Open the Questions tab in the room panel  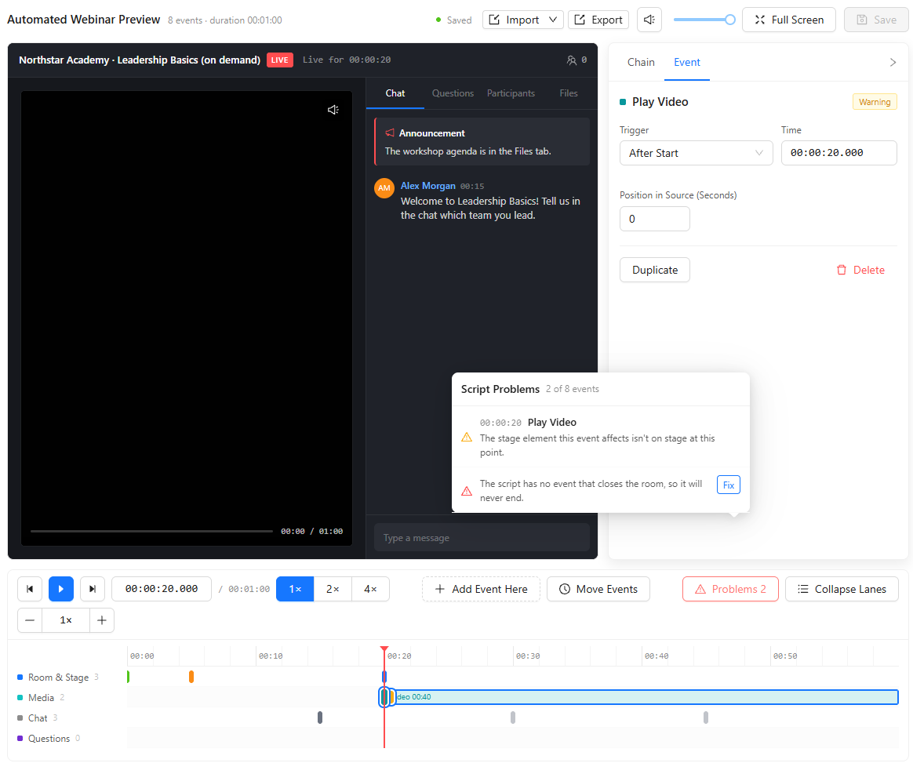pyautogui.click(x=453, y=93)
